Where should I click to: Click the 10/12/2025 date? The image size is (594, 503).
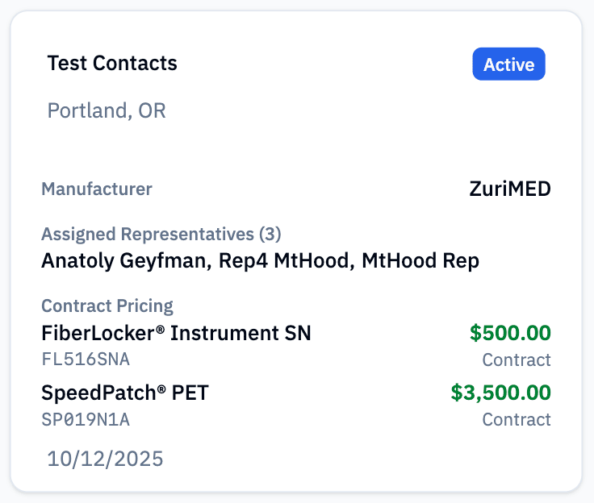click(105, 459)
